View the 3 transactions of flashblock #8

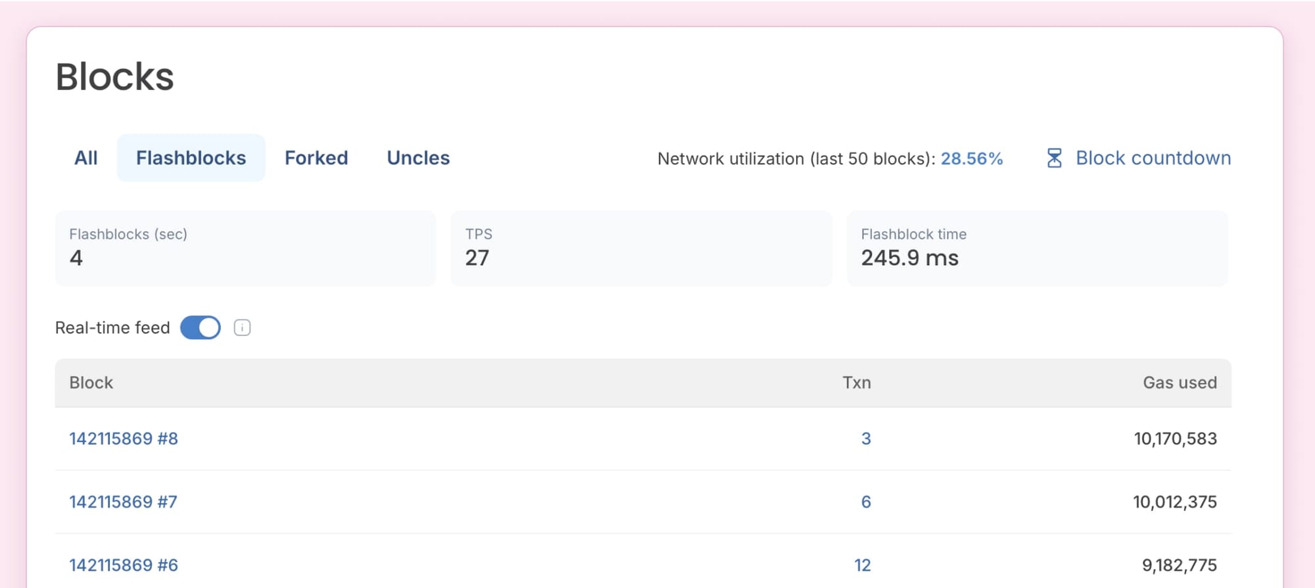[866, 439]
